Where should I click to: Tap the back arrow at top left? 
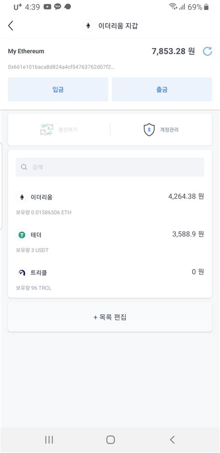pos(11,26)
